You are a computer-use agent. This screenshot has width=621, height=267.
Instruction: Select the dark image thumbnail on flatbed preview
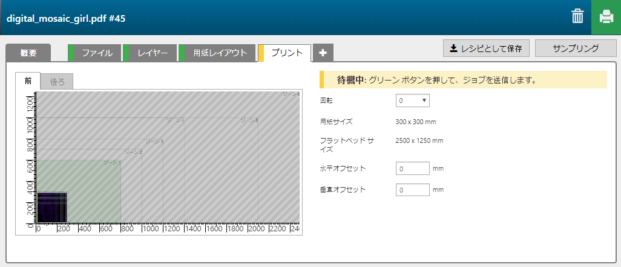pos(52,207)
